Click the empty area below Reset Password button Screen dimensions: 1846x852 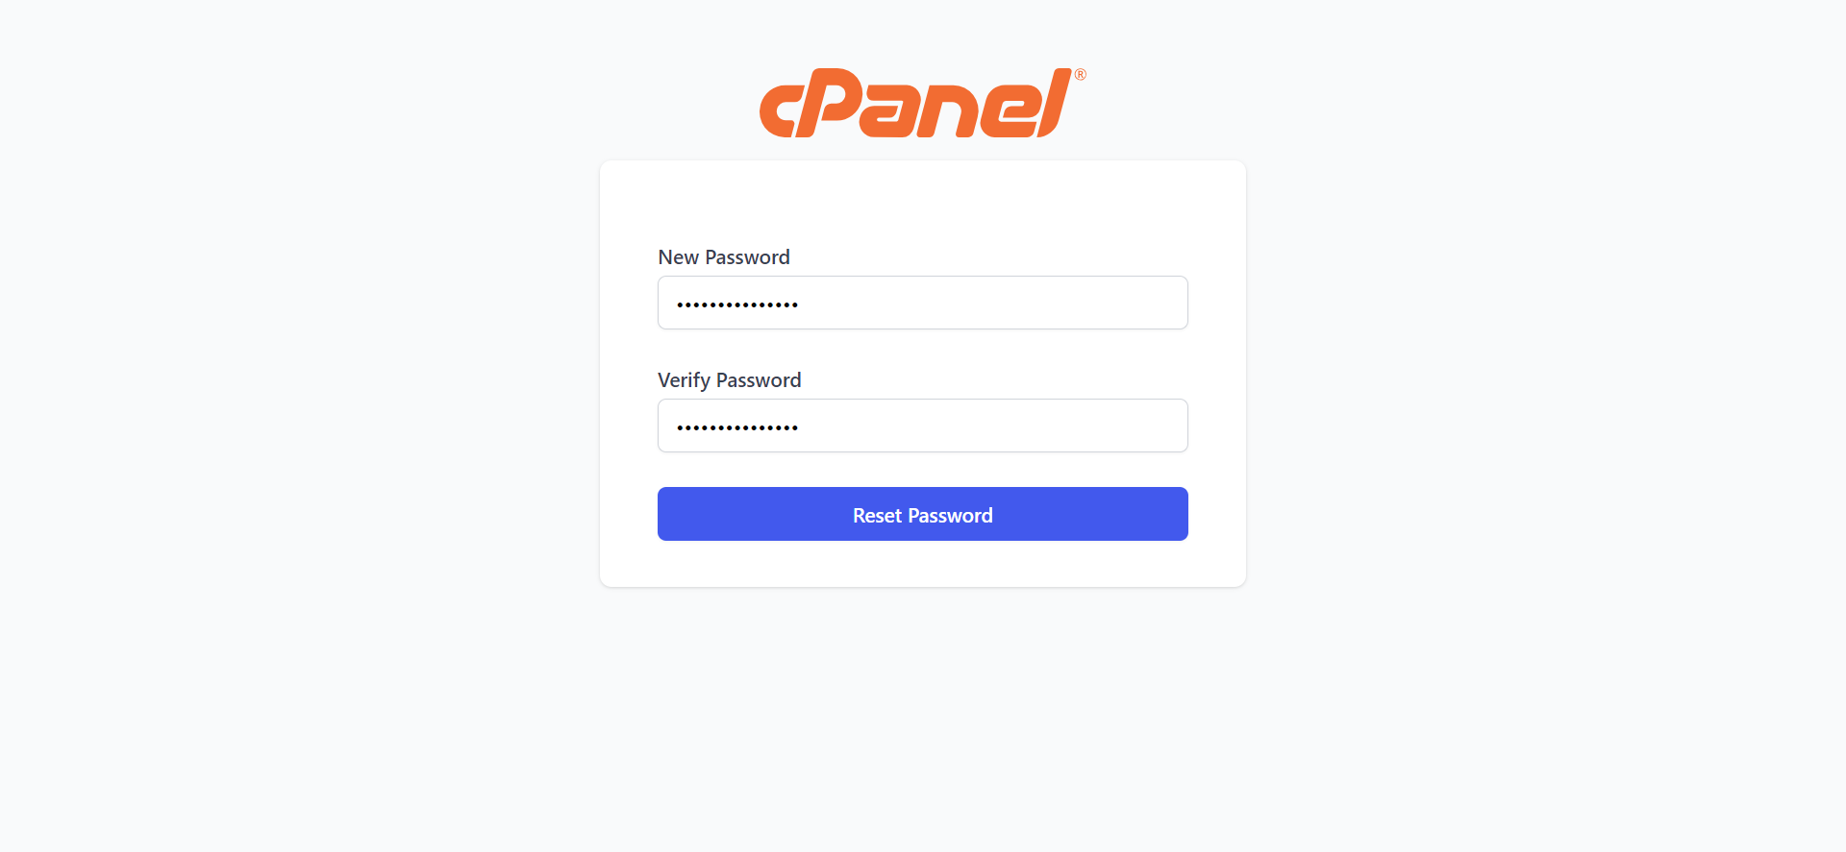pyautogui.click(x=922, y=562)
